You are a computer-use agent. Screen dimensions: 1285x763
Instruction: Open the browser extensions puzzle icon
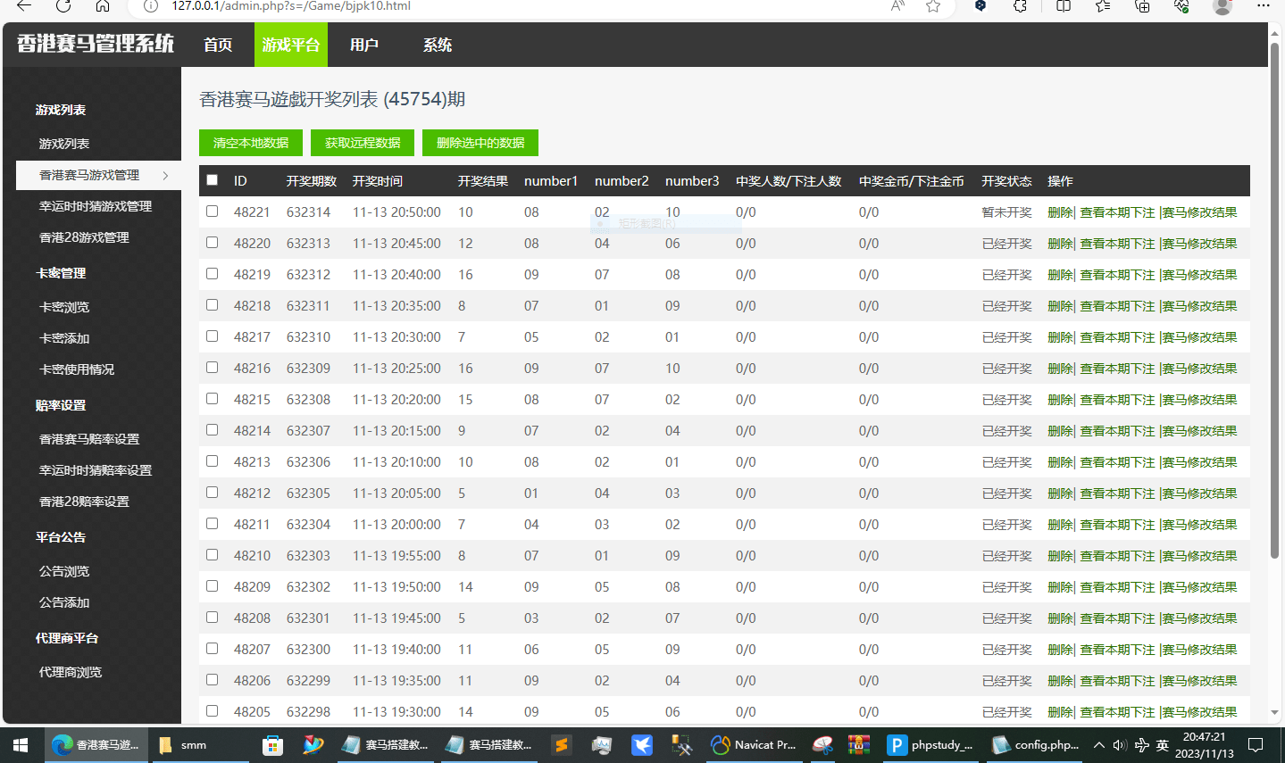tap(1020, 5)
